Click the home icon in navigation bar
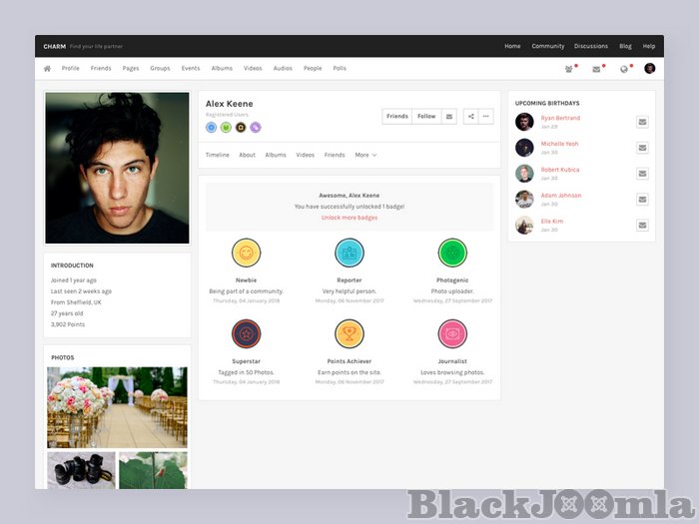699x524 pixels. click(x=47, y=69)
